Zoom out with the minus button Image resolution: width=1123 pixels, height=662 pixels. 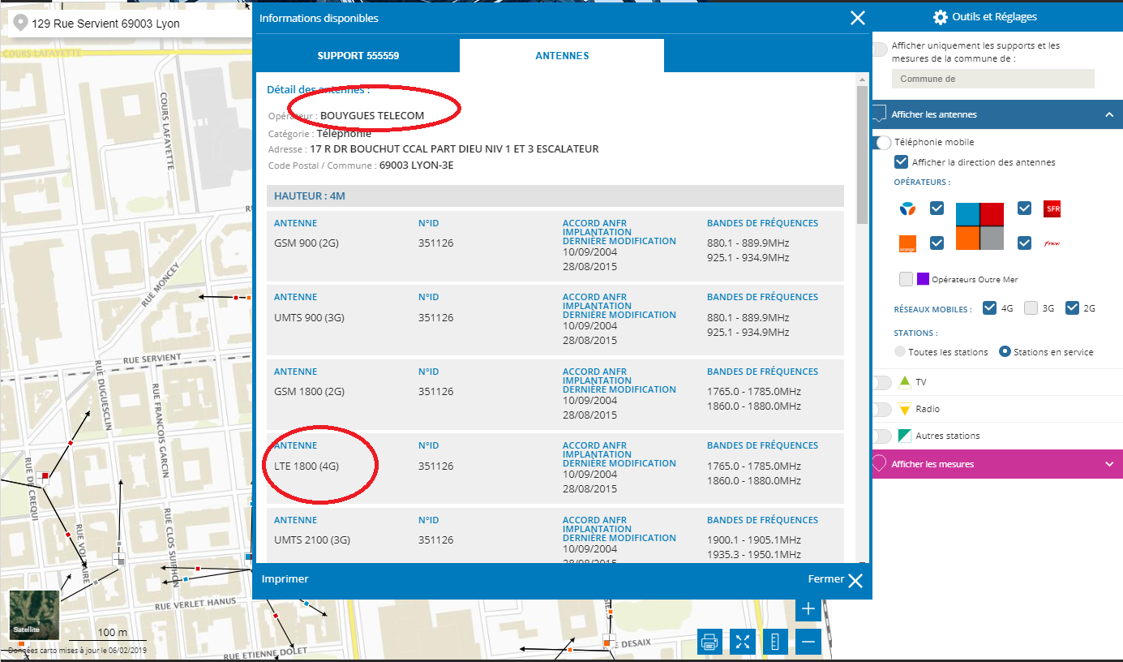coord(808,642)
